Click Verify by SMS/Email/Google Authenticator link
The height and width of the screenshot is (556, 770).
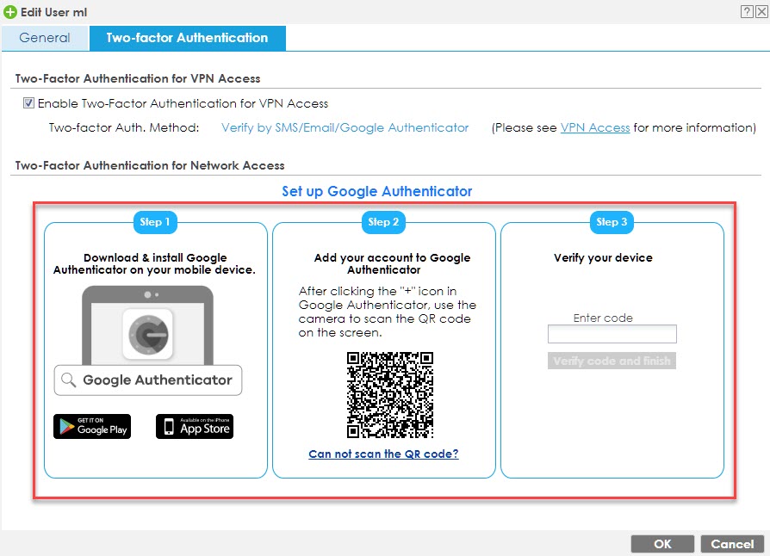click(x=345, y=127)
